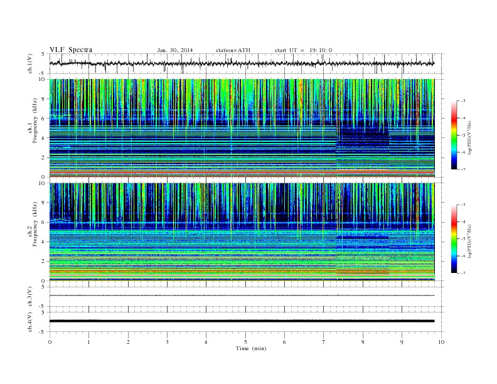
Task: Click the '-7' tick on ch.1 colorbar
Action: tap(463, 169)
